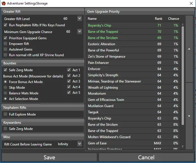
Task: Select Enforcer gem row
Action: tap(133, 69)
